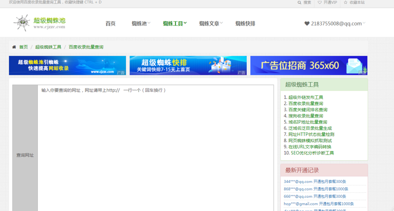This screenshot has width=394, height=211.
Task: Open the 百度关键词排名查询 link
Action: pos(308,110)
